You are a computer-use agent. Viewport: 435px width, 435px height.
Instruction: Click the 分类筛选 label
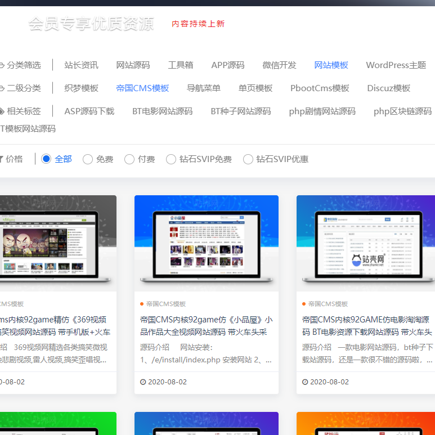pyautogui.click(x=24, y=65)
